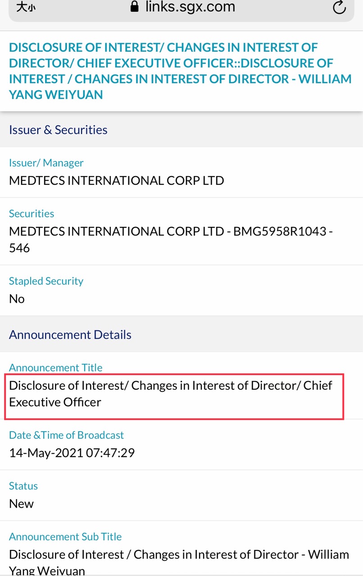Image resolution: width=363 pixels, height=576 pixels.
Task: Click the Date & Time of Broadcast label
Action: point(66,435)
